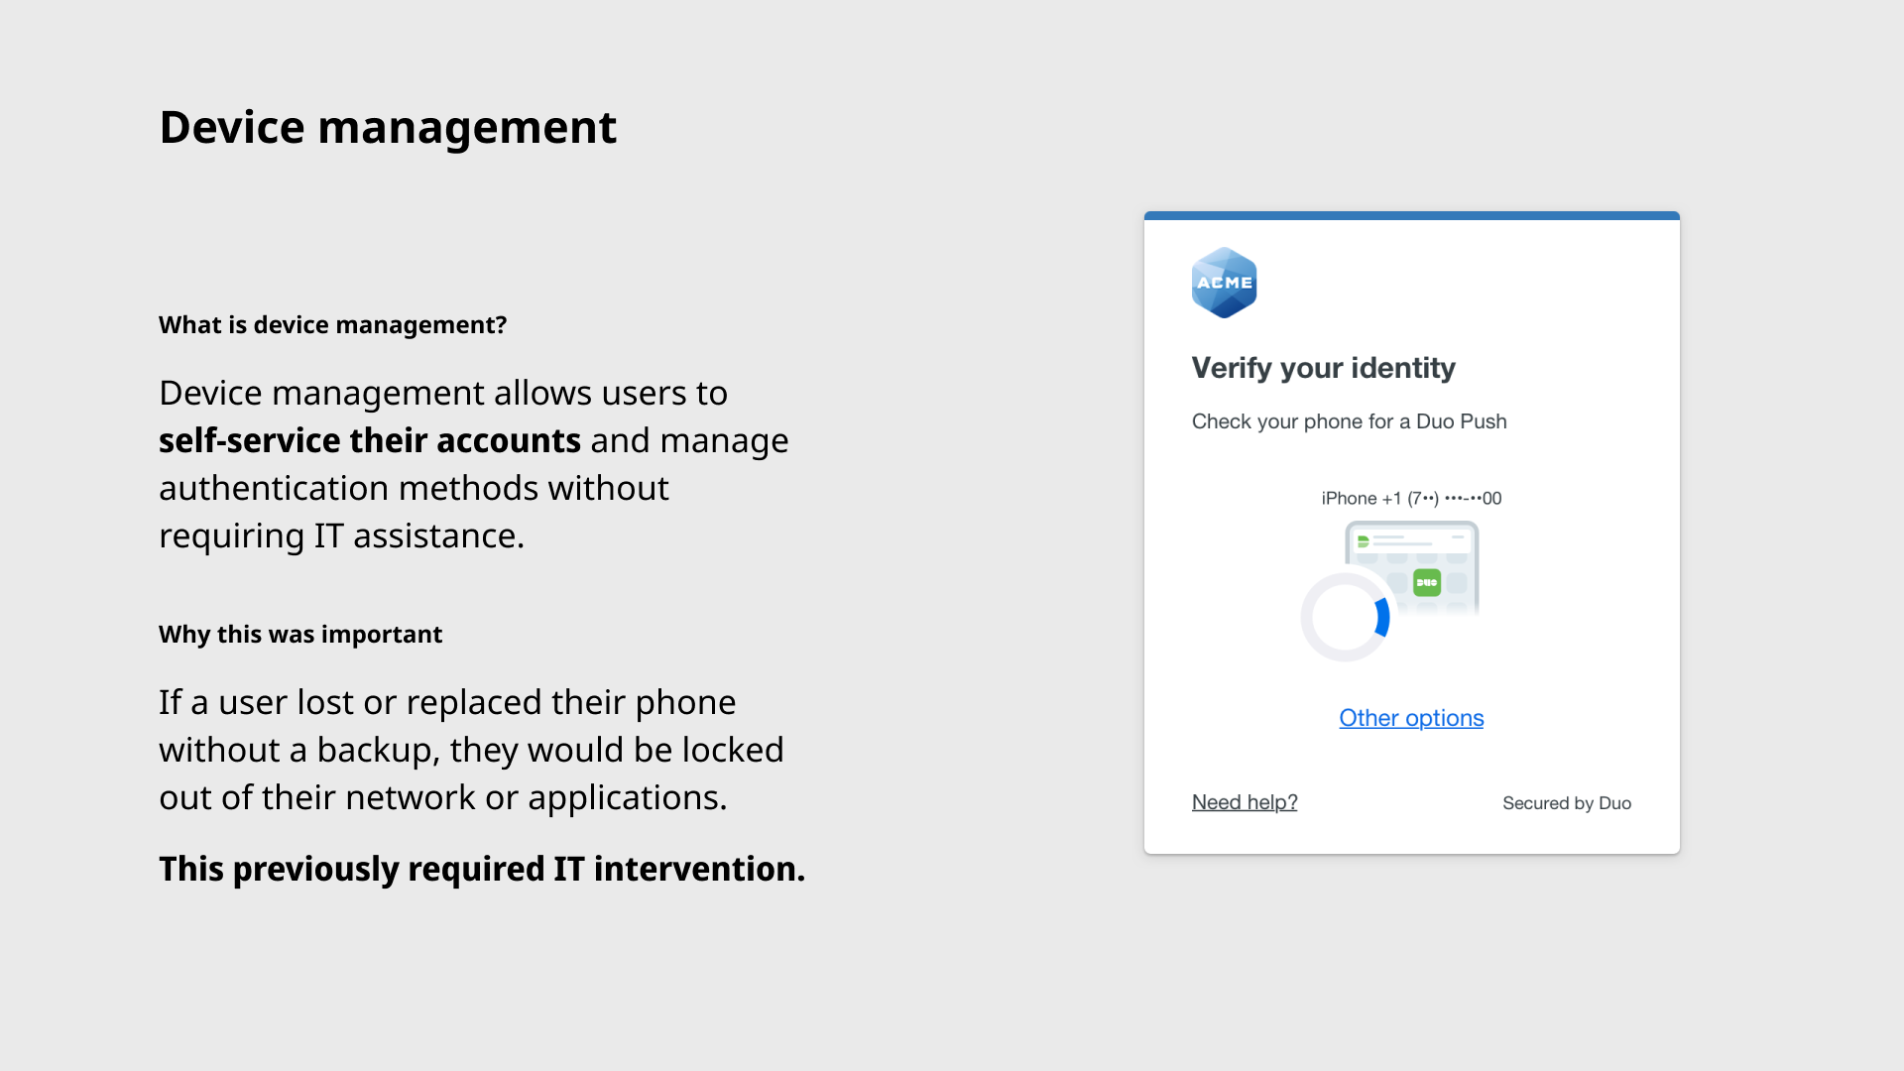The image size is (1904, 1071).
Task: Click the iPhone +1 phone number label
Action: coord(1411,498)
